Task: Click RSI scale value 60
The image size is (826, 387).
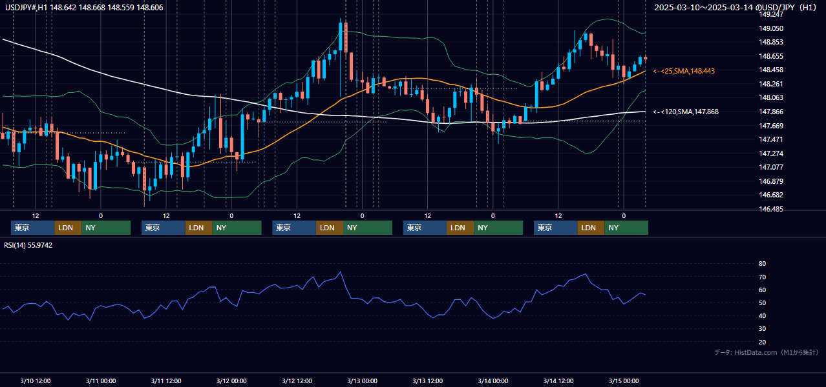Action: (762, 290)
